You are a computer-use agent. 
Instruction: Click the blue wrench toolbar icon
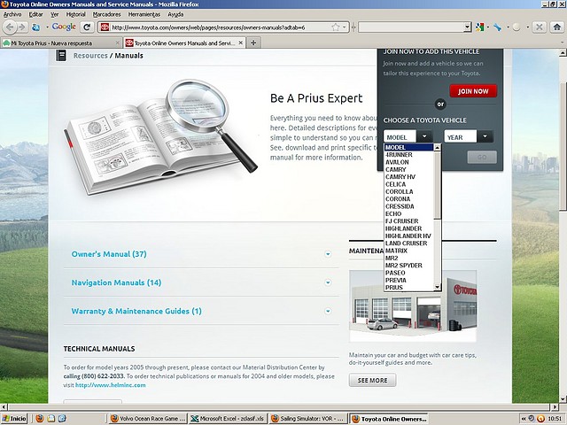(x=498, y=27)
